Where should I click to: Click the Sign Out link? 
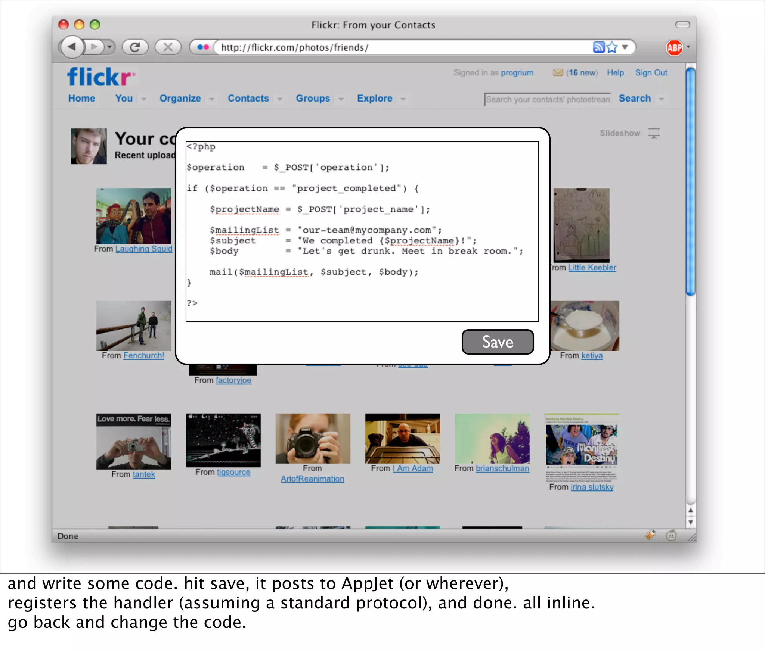(651, 72)
